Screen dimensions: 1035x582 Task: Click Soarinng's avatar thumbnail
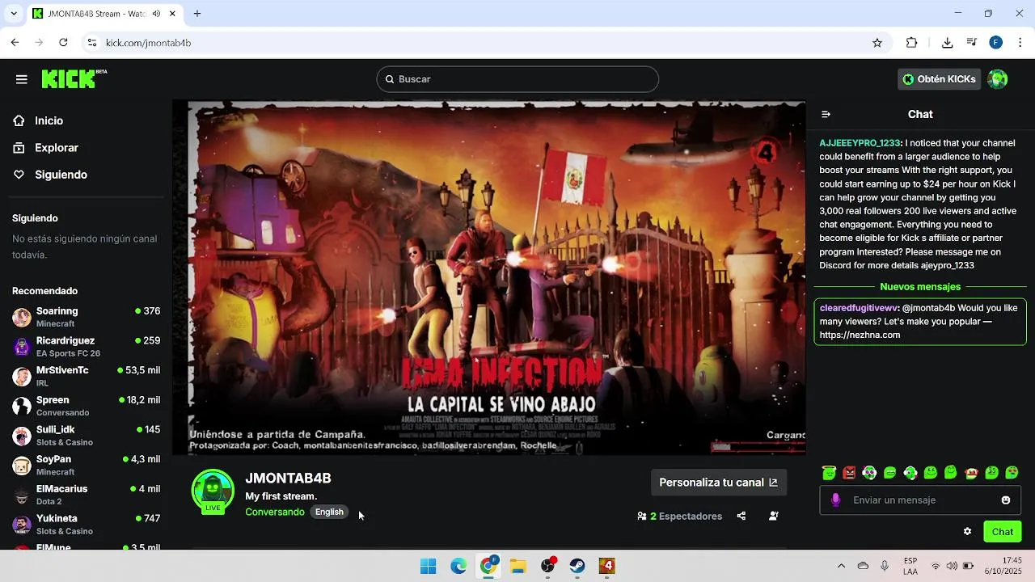(x=22, y=317)
